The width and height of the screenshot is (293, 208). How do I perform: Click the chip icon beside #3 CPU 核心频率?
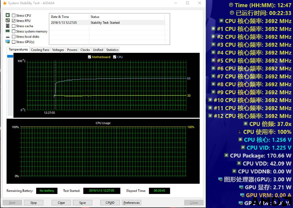pos(213,44)
